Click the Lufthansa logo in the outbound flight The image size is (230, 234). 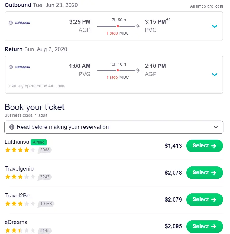[x=19, y=23]
